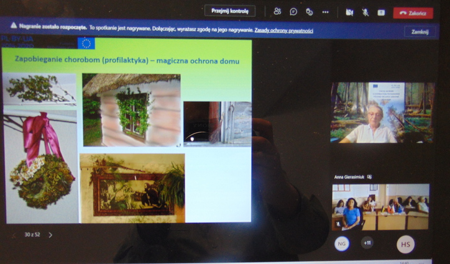The image size is (450, 264).
Task: Open the Zasady ochrony prywatności link
Action: (x=283, y=30)
